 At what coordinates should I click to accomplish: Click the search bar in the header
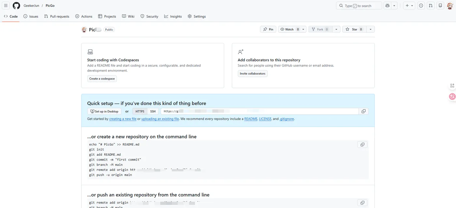tap(359, 6)
